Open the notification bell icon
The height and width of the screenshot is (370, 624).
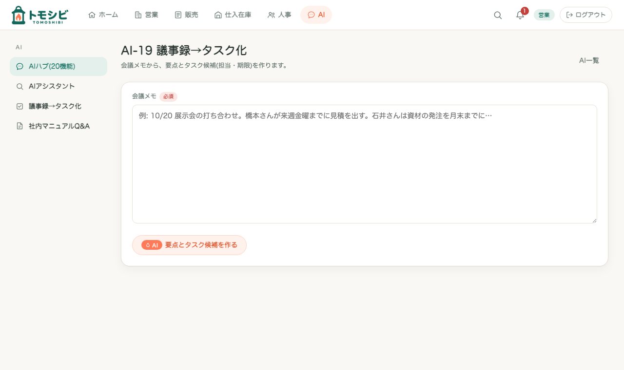click(520, 15)
